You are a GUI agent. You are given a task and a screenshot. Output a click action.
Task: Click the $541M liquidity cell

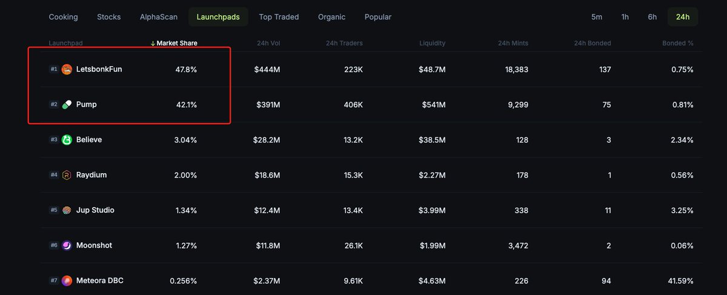point(434,105)
